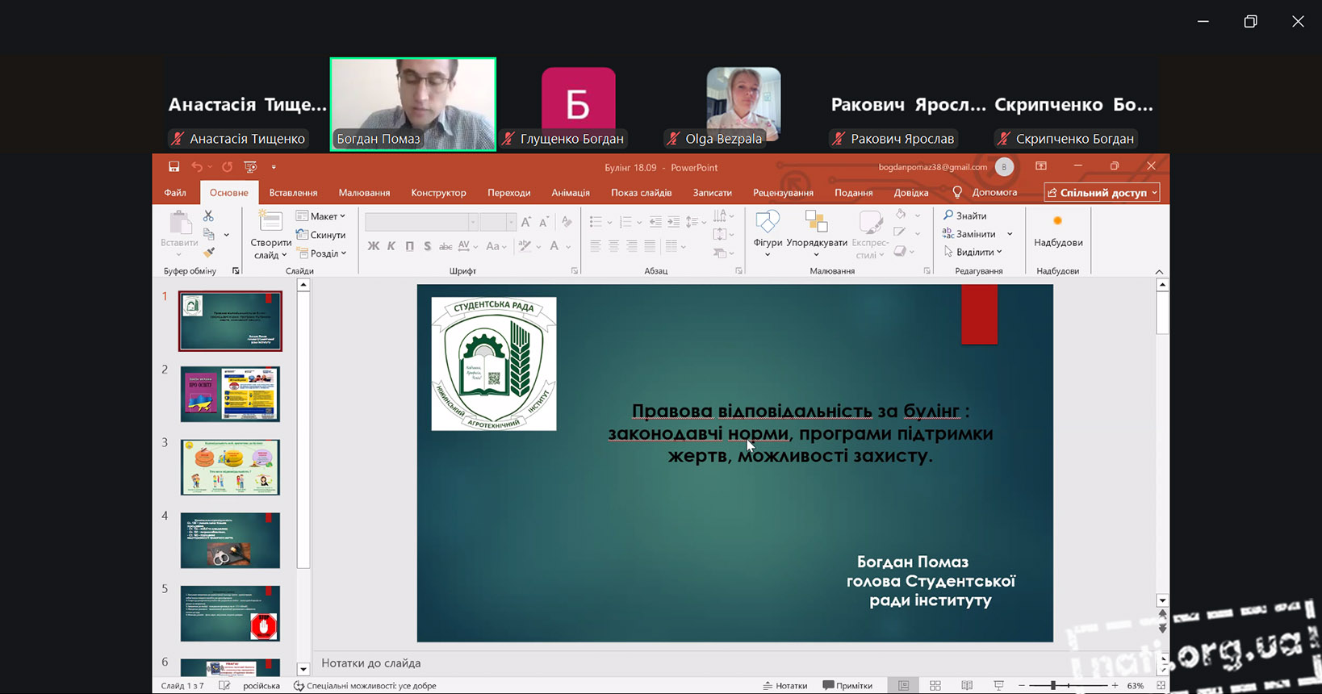Screen dimensions: 1322x694
Task: Expand the Макет layout dropdown
Action: point(321,216)
